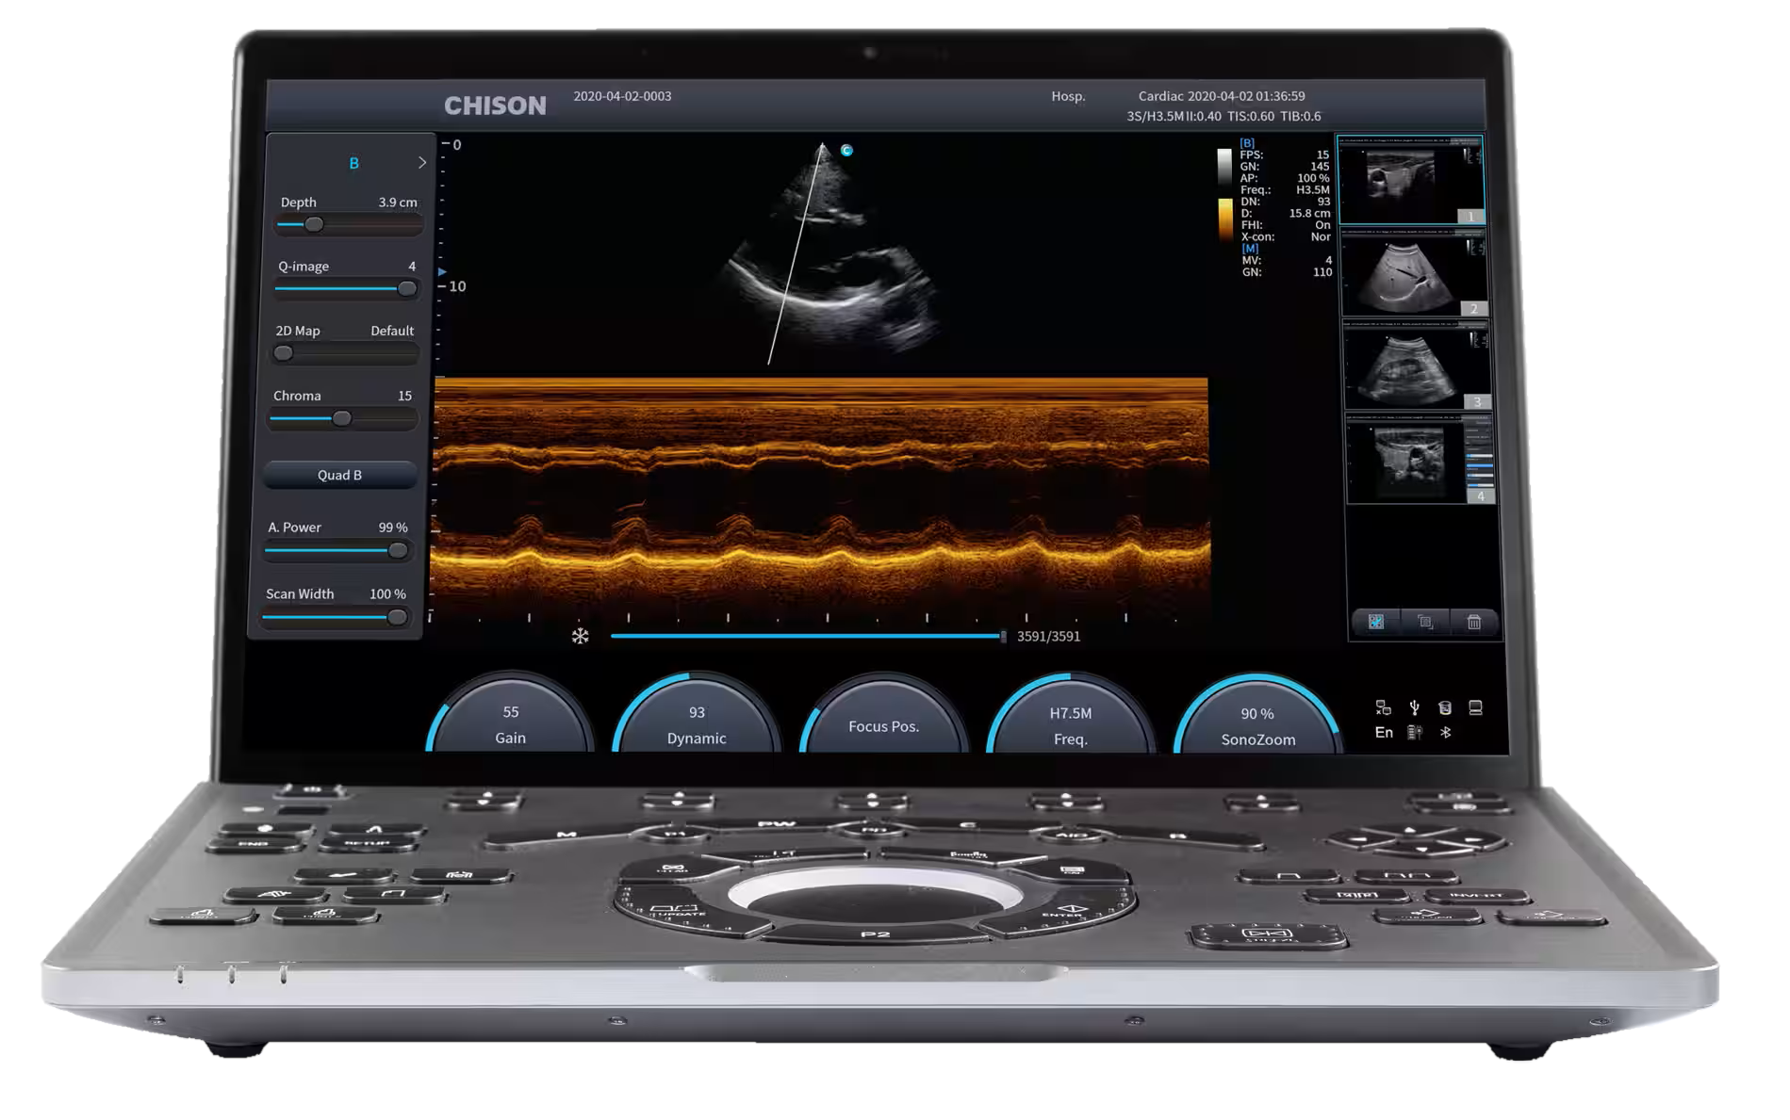
Task: Click the Chroma slider handle
Action: point(342,418)
